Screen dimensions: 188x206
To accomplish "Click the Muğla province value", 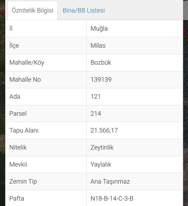I will point(99,29).
